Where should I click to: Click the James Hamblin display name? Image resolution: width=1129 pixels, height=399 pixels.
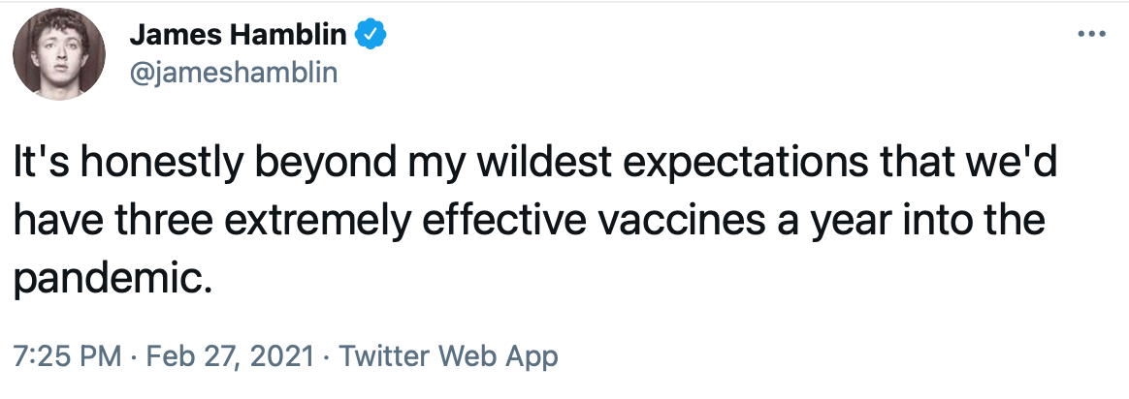238,37
